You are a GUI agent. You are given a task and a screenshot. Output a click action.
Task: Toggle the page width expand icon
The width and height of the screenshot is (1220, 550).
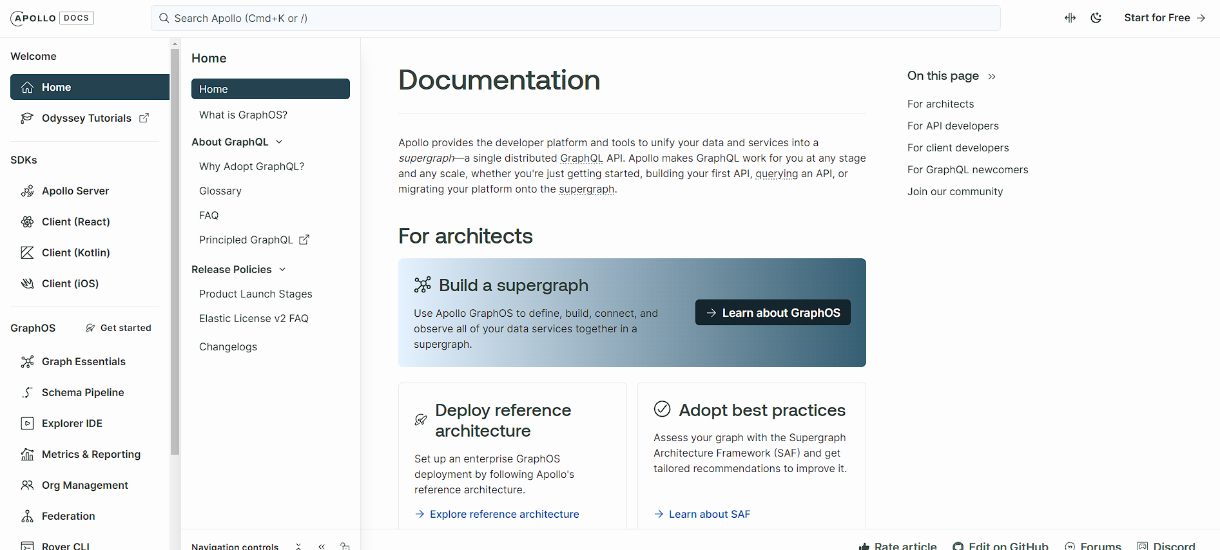coord(1070,18)
